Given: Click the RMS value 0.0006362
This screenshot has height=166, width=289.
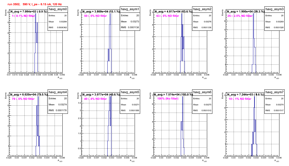Looking at the screenshot, I should 62,28.
